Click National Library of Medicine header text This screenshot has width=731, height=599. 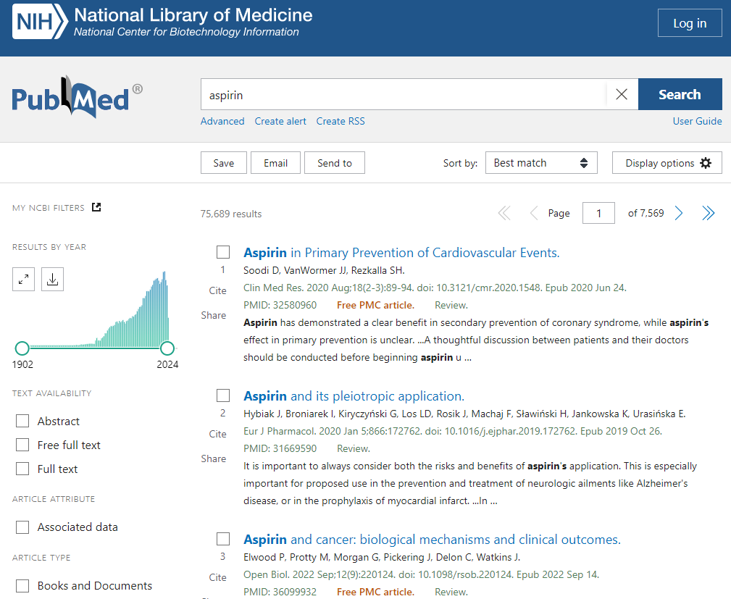pos(193,15)
